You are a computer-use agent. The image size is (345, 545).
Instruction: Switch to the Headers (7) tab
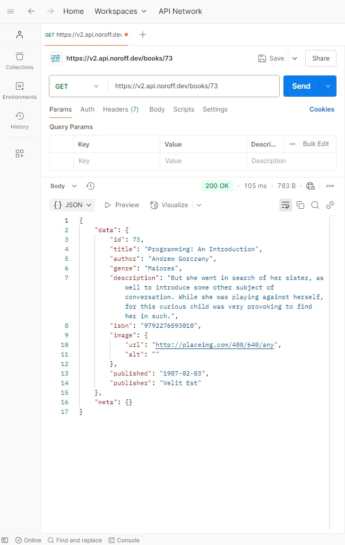click(120, 109)
